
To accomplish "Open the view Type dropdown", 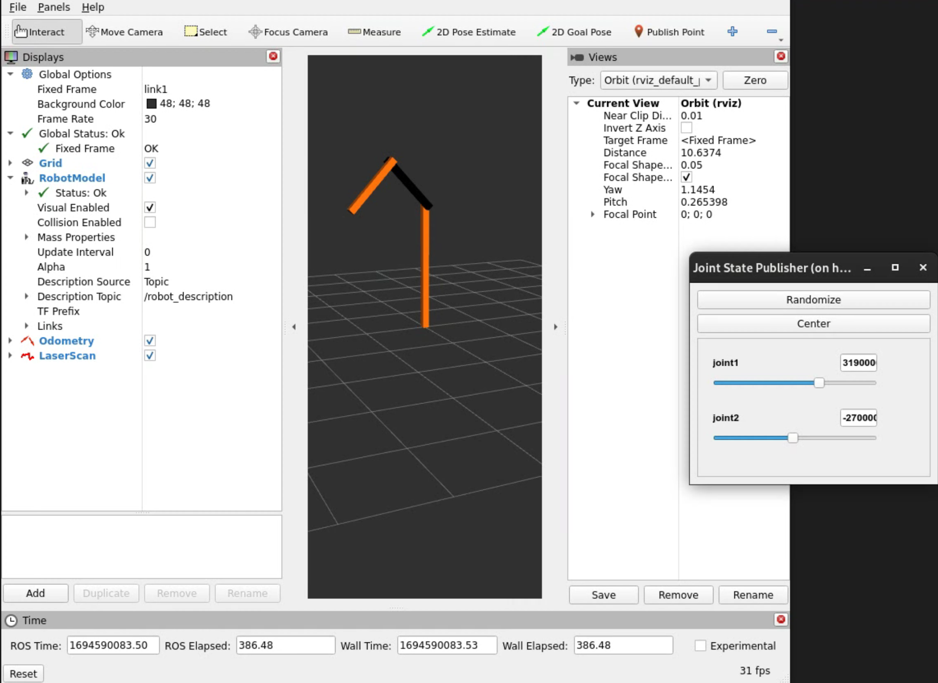I will point(659,80).
